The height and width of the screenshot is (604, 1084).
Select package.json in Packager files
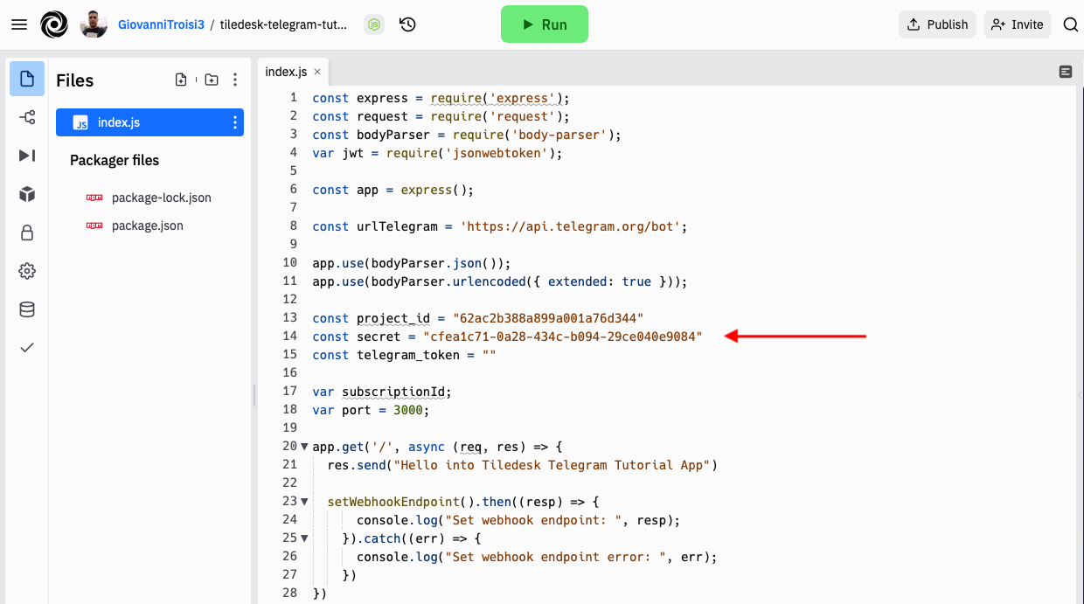tap(147, 226)
